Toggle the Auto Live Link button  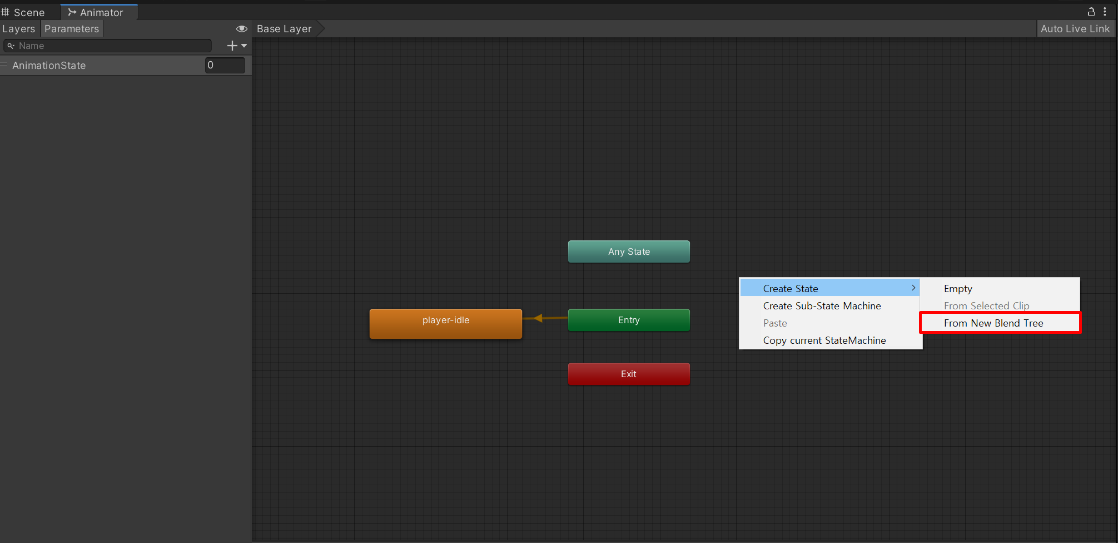(x=1075, y=29)
